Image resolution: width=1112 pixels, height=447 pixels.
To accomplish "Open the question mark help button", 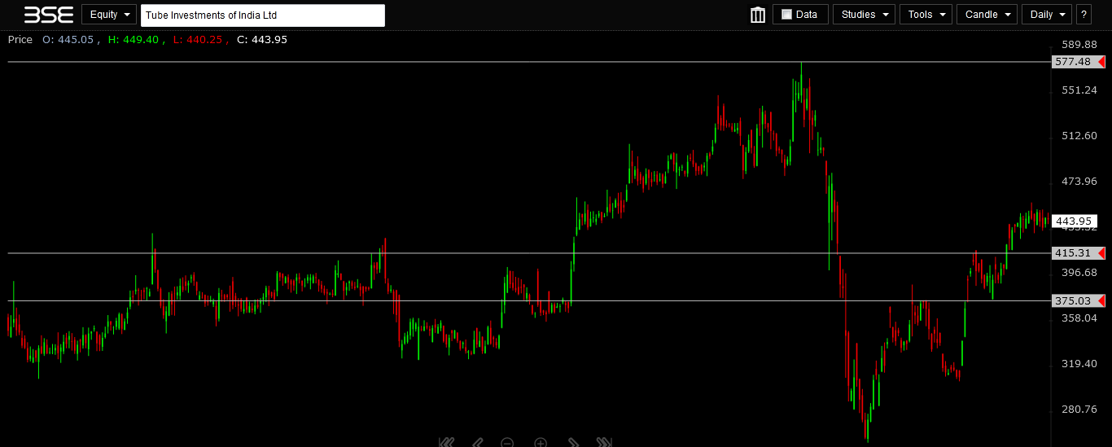I will [x=1084, y=15].
